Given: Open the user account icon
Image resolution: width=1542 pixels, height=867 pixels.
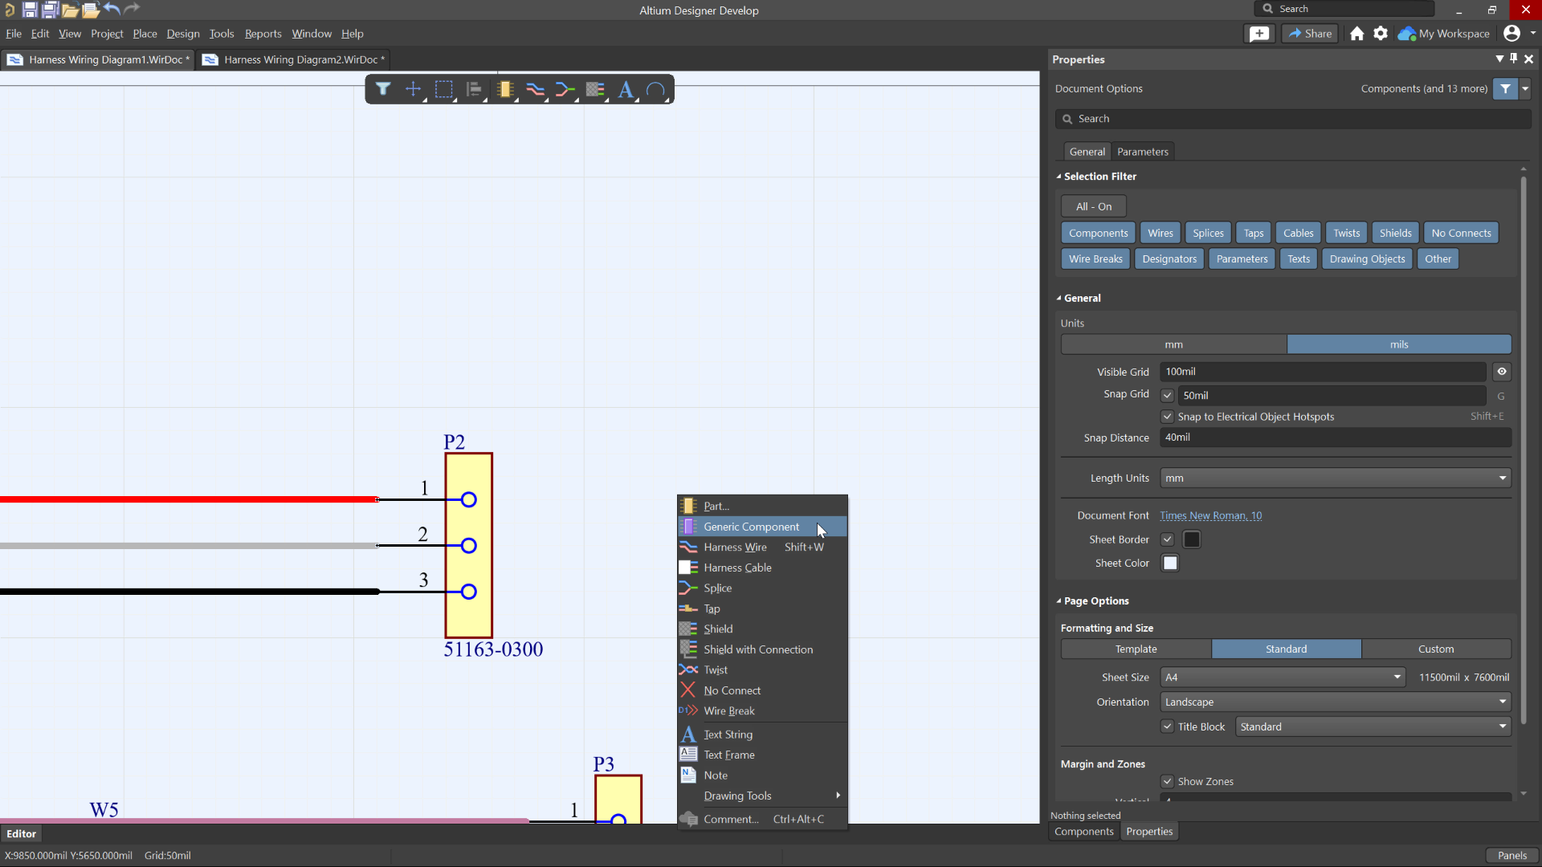Looking at the screenshot, I should (x=1511, y=33).
